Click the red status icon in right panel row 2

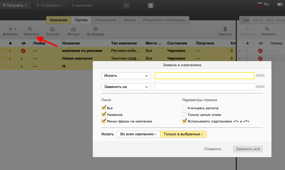(x=260, y=58)
